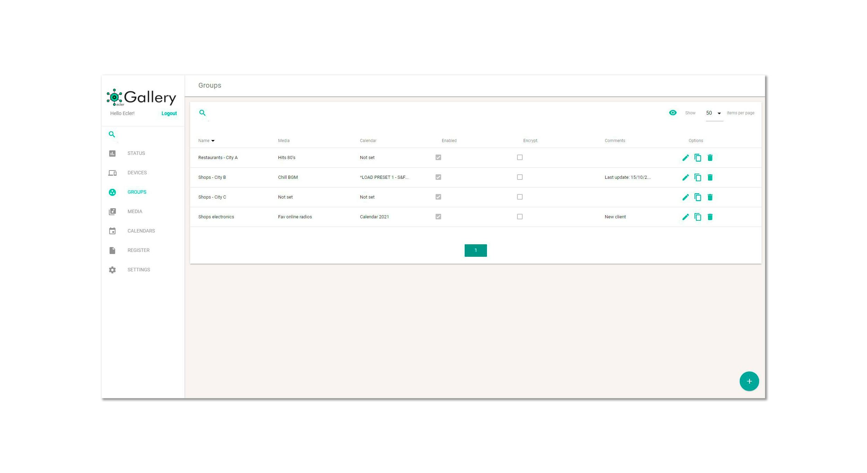867x473 pixels.
Task: Click the Calendar column header
Action: tap(368, 141)
